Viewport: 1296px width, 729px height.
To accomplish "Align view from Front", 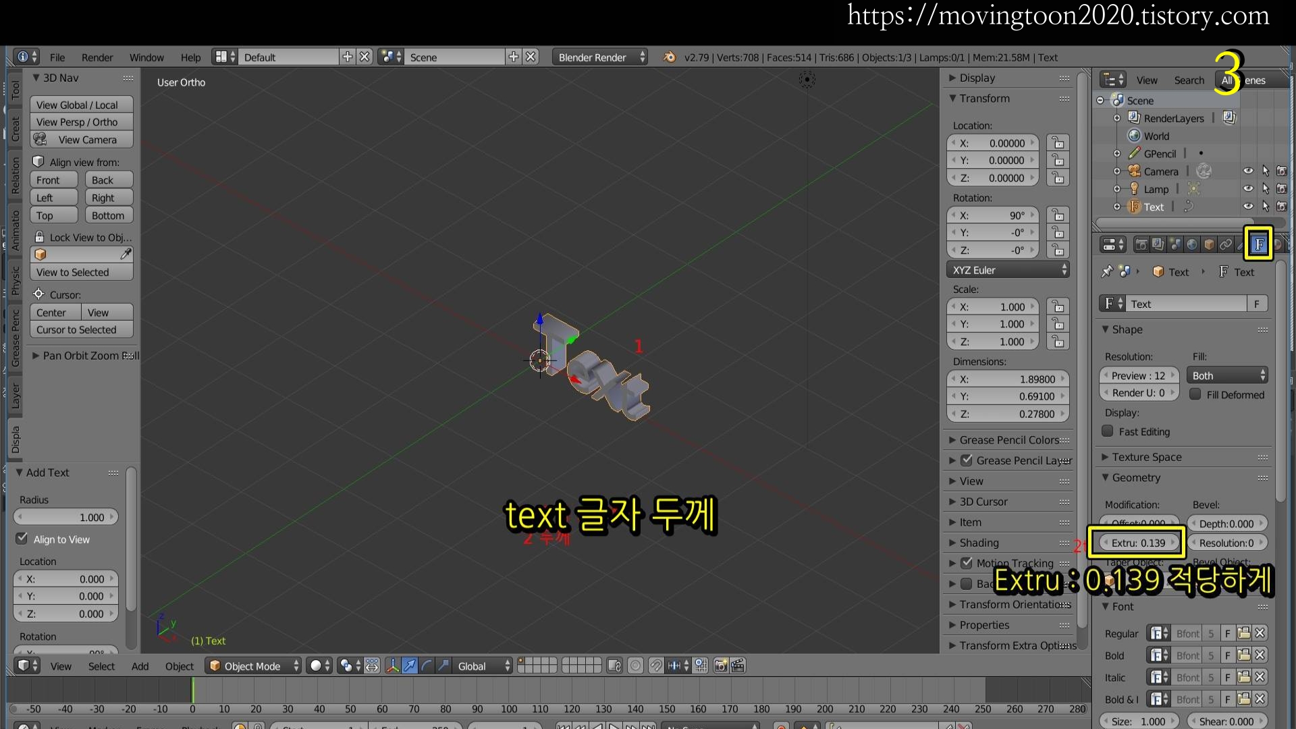I will point(54,180).
